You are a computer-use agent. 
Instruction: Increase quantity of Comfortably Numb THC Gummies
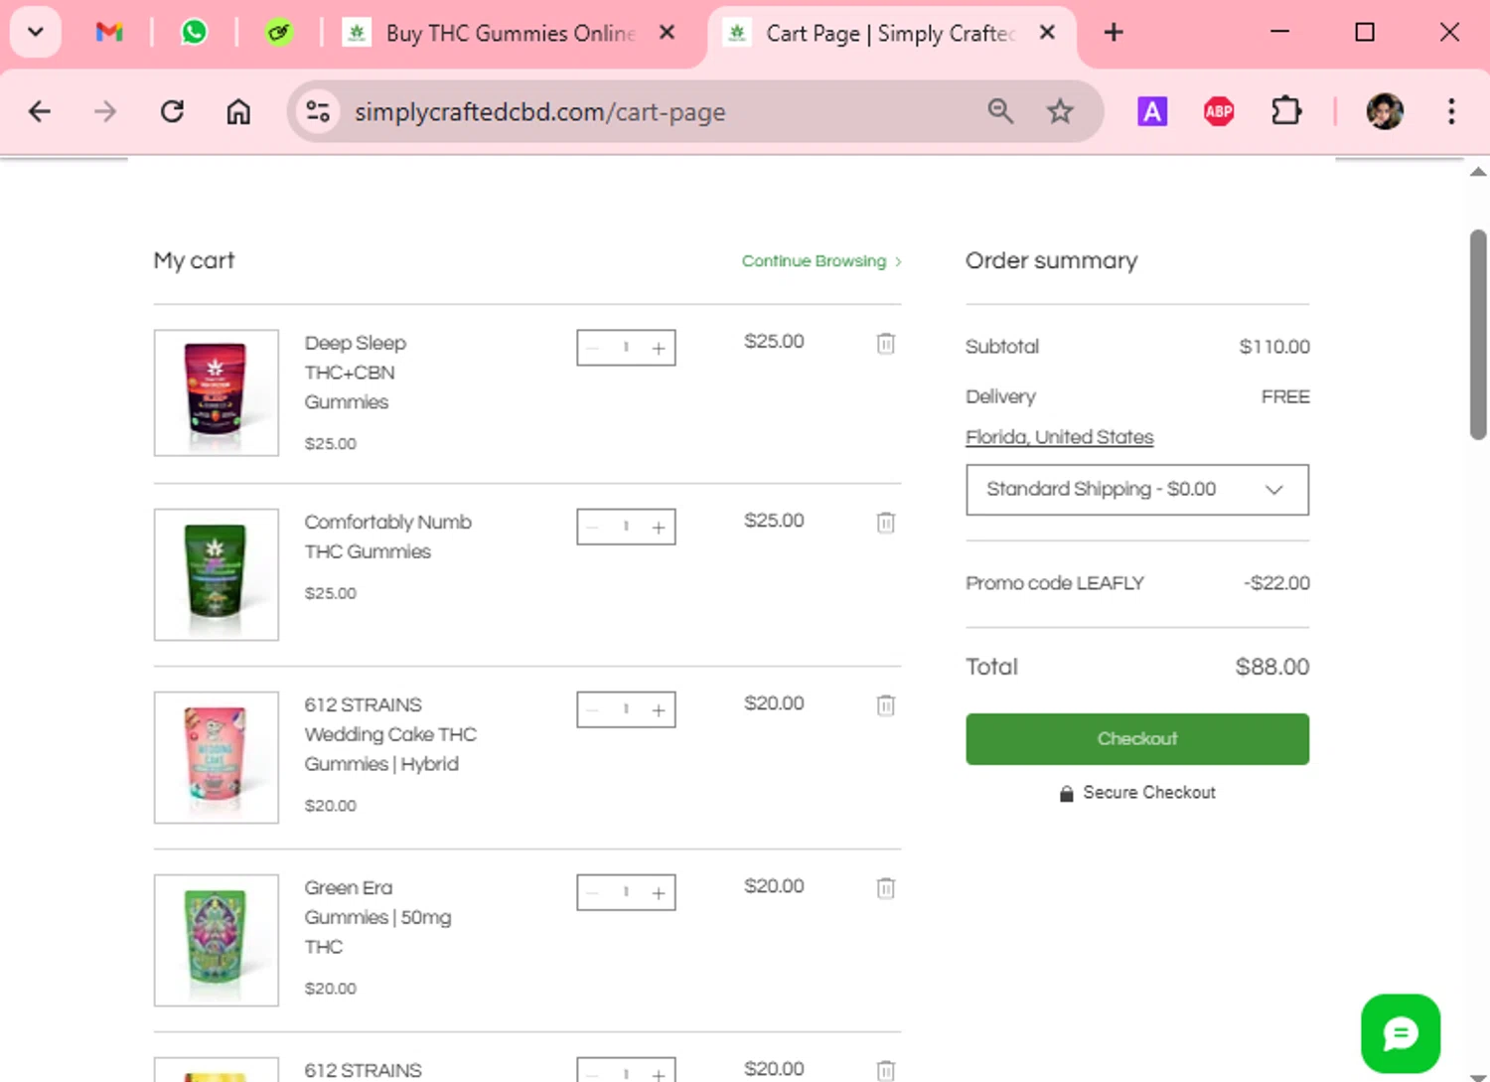point(659,528)
